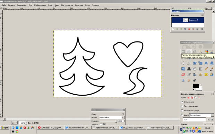Open layer mode Нормальный dropdown

pos(112,117)
